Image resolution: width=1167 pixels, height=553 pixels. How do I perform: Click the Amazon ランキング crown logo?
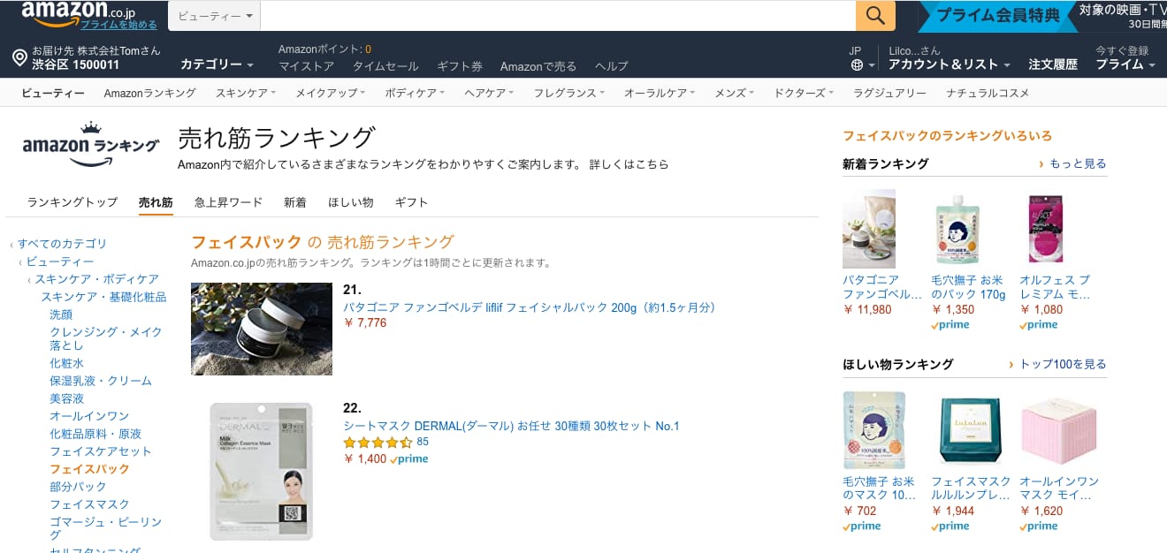pos(90,144)
